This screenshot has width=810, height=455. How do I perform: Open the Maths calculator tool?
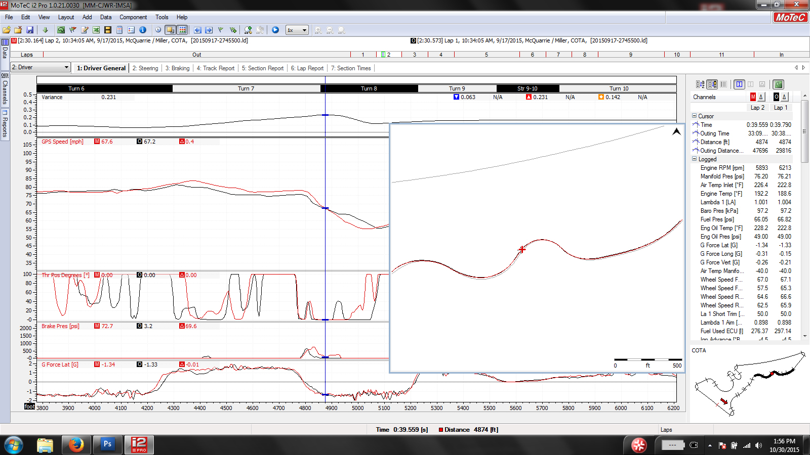pyautogui.click(x=119, y=30)
